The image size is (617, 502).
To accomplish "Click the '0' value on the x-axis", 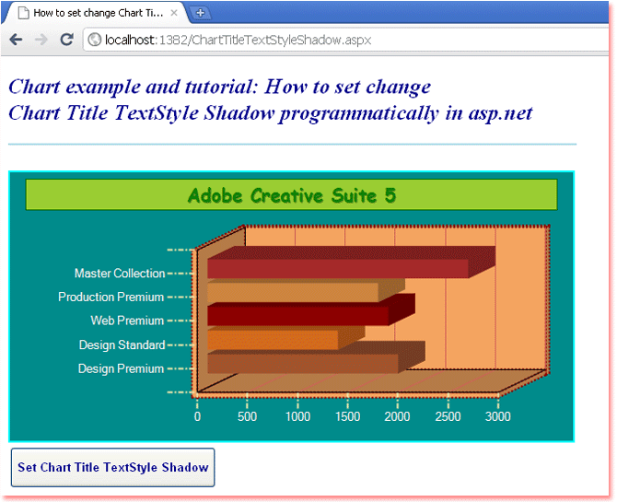I will click(197, 416).
